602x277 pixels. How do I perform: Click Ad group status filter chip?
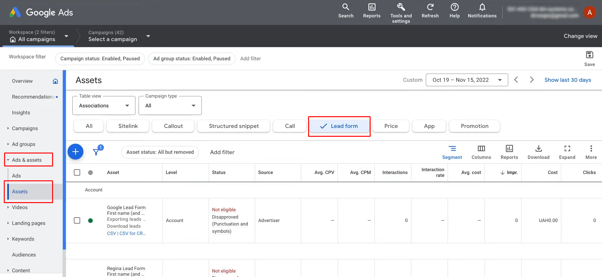tap(192, 59)
